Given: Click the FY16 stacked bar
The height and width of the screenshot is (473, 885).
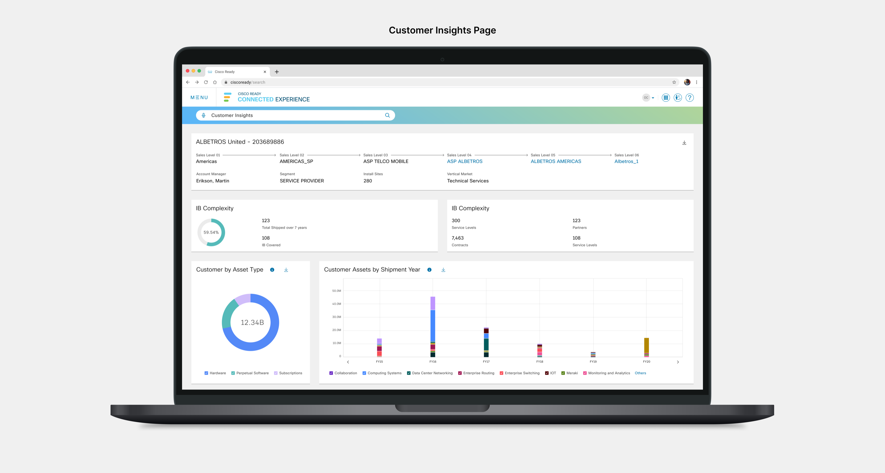Looking at the screenshot, I should tap(432, 327).
